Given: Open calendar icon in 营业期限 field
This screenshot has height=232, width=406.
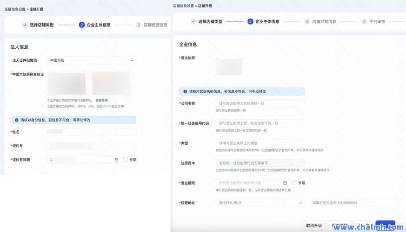Looking at the screenshot, I should pyautogui.click(x=285, y=183).
